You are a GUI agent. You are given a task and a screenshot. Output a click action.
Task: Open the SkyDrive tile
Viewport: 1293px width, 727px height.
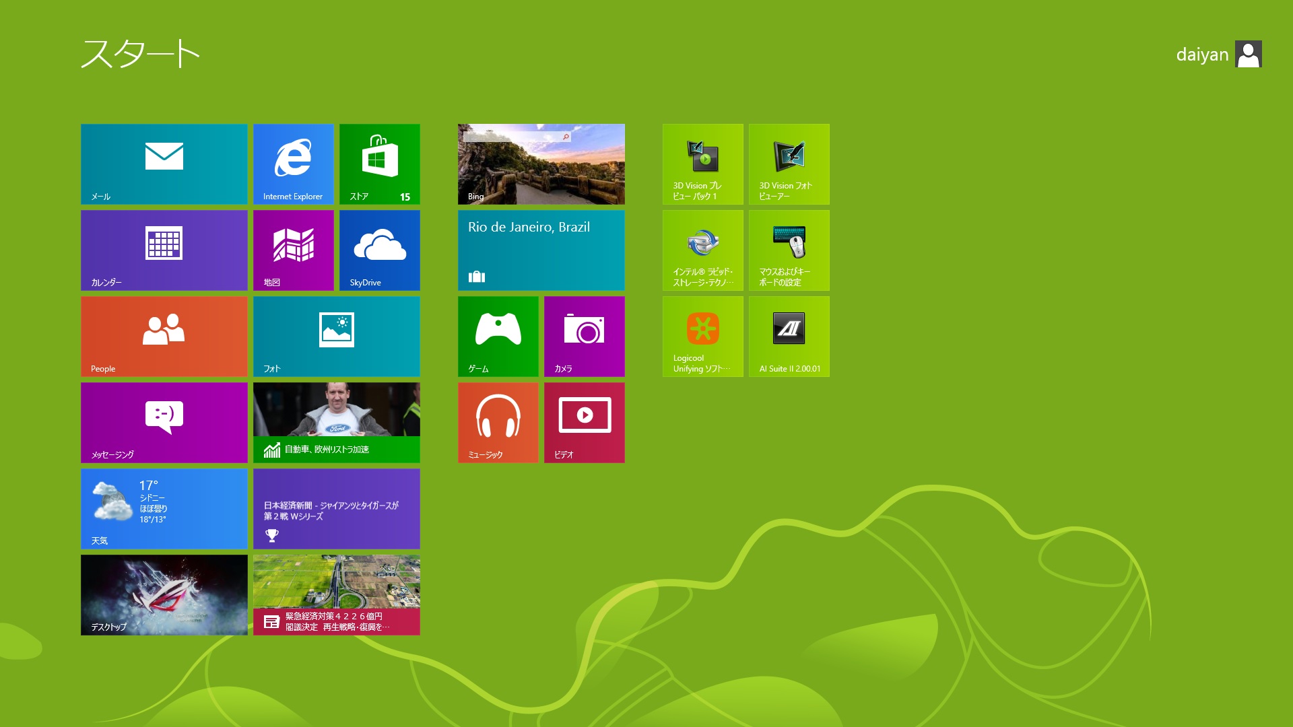pos(379,250)
